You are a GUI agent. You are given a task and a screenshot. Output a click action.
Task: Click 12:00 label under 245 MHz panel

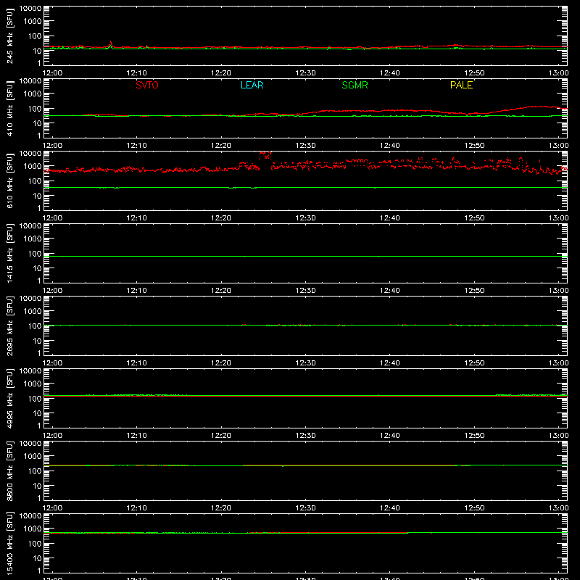point(52,73)
